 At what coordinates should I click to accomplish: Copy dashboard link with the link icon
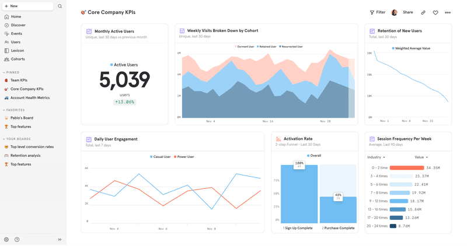423,12
